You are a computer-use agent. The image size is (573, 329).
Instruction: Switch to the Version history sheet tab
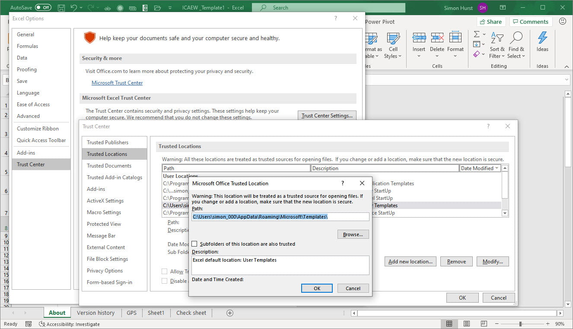95,313
